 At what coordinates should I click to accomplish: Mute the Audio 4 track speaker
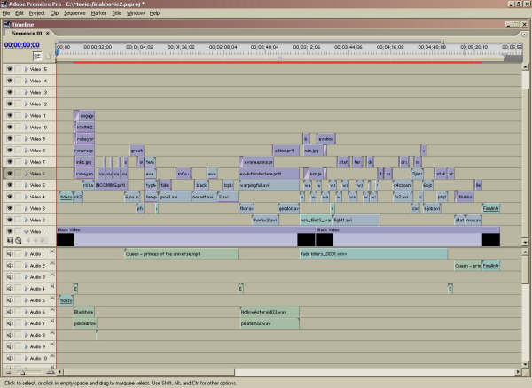10,289
